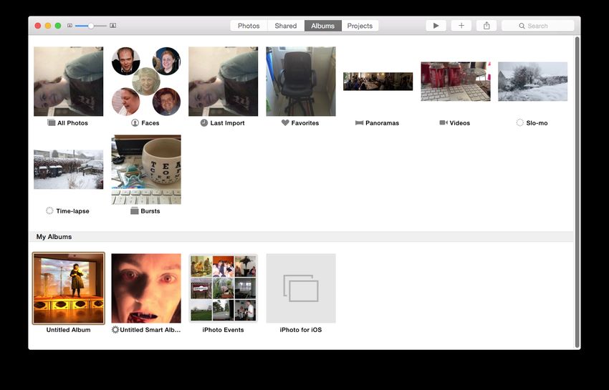Click the smart album gear icon
The image size is (609, 390).
point(115,329)
